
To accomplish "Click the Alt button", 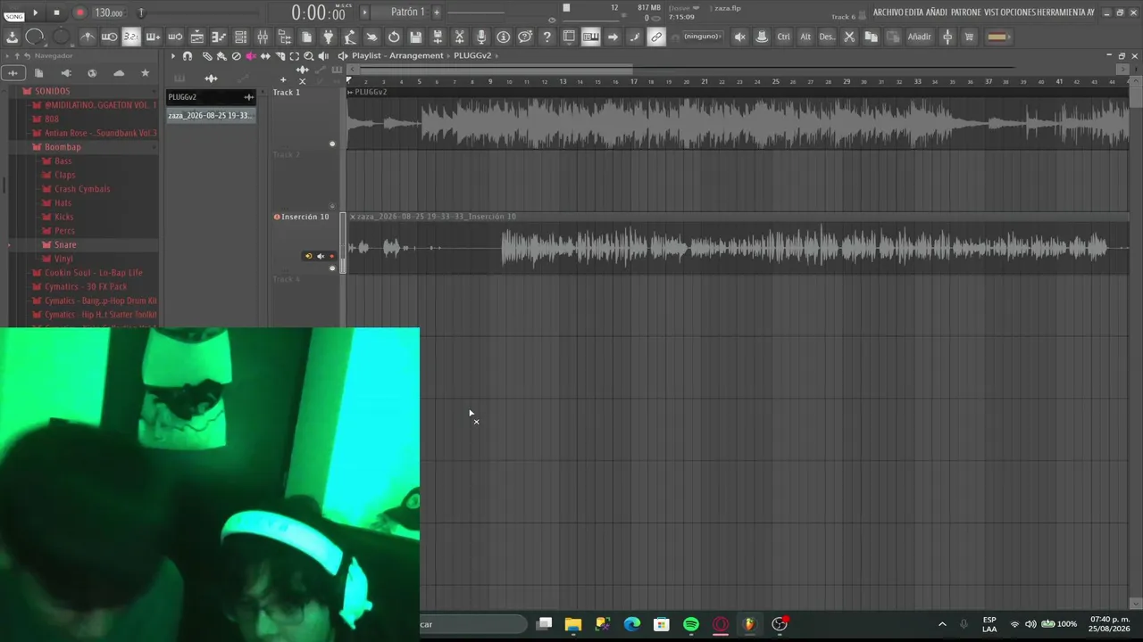I will pos(805,37).
